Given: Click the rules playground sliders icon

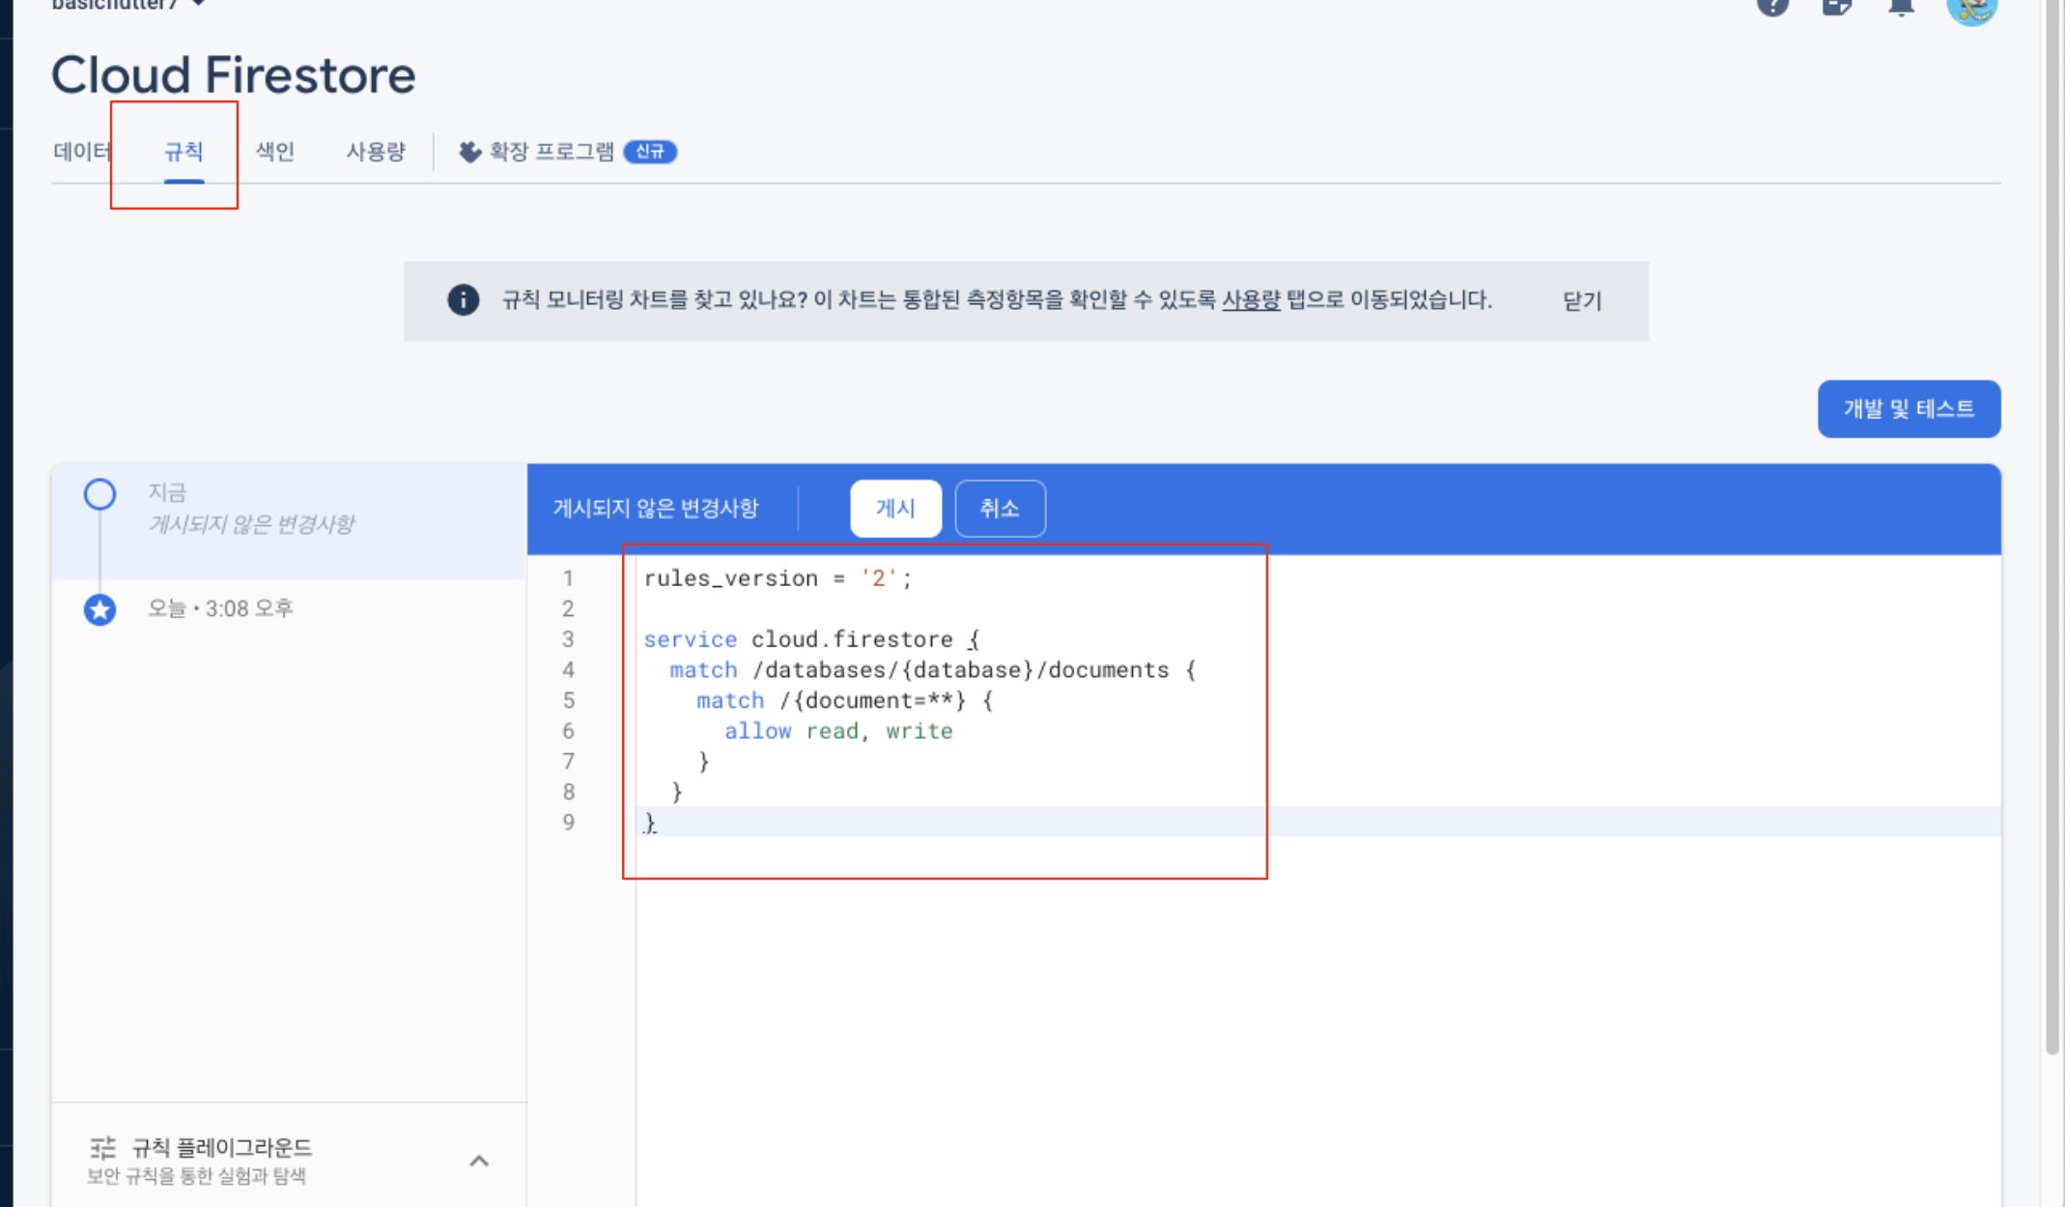Looking at the screenshot, I should pos(103,1147).
